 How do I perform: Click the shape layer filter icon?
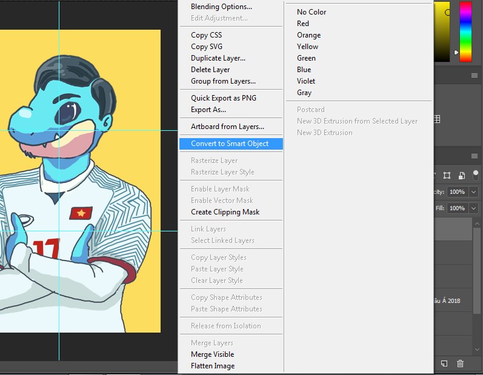click(x=447, y=176)
